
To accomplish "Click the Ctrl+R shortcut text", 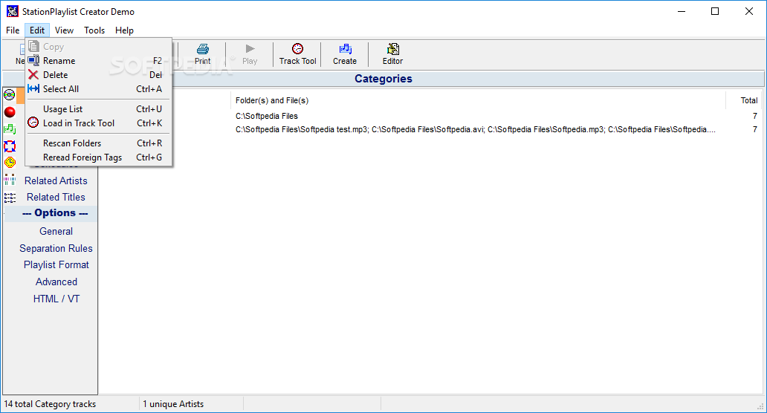I will 149,143.
